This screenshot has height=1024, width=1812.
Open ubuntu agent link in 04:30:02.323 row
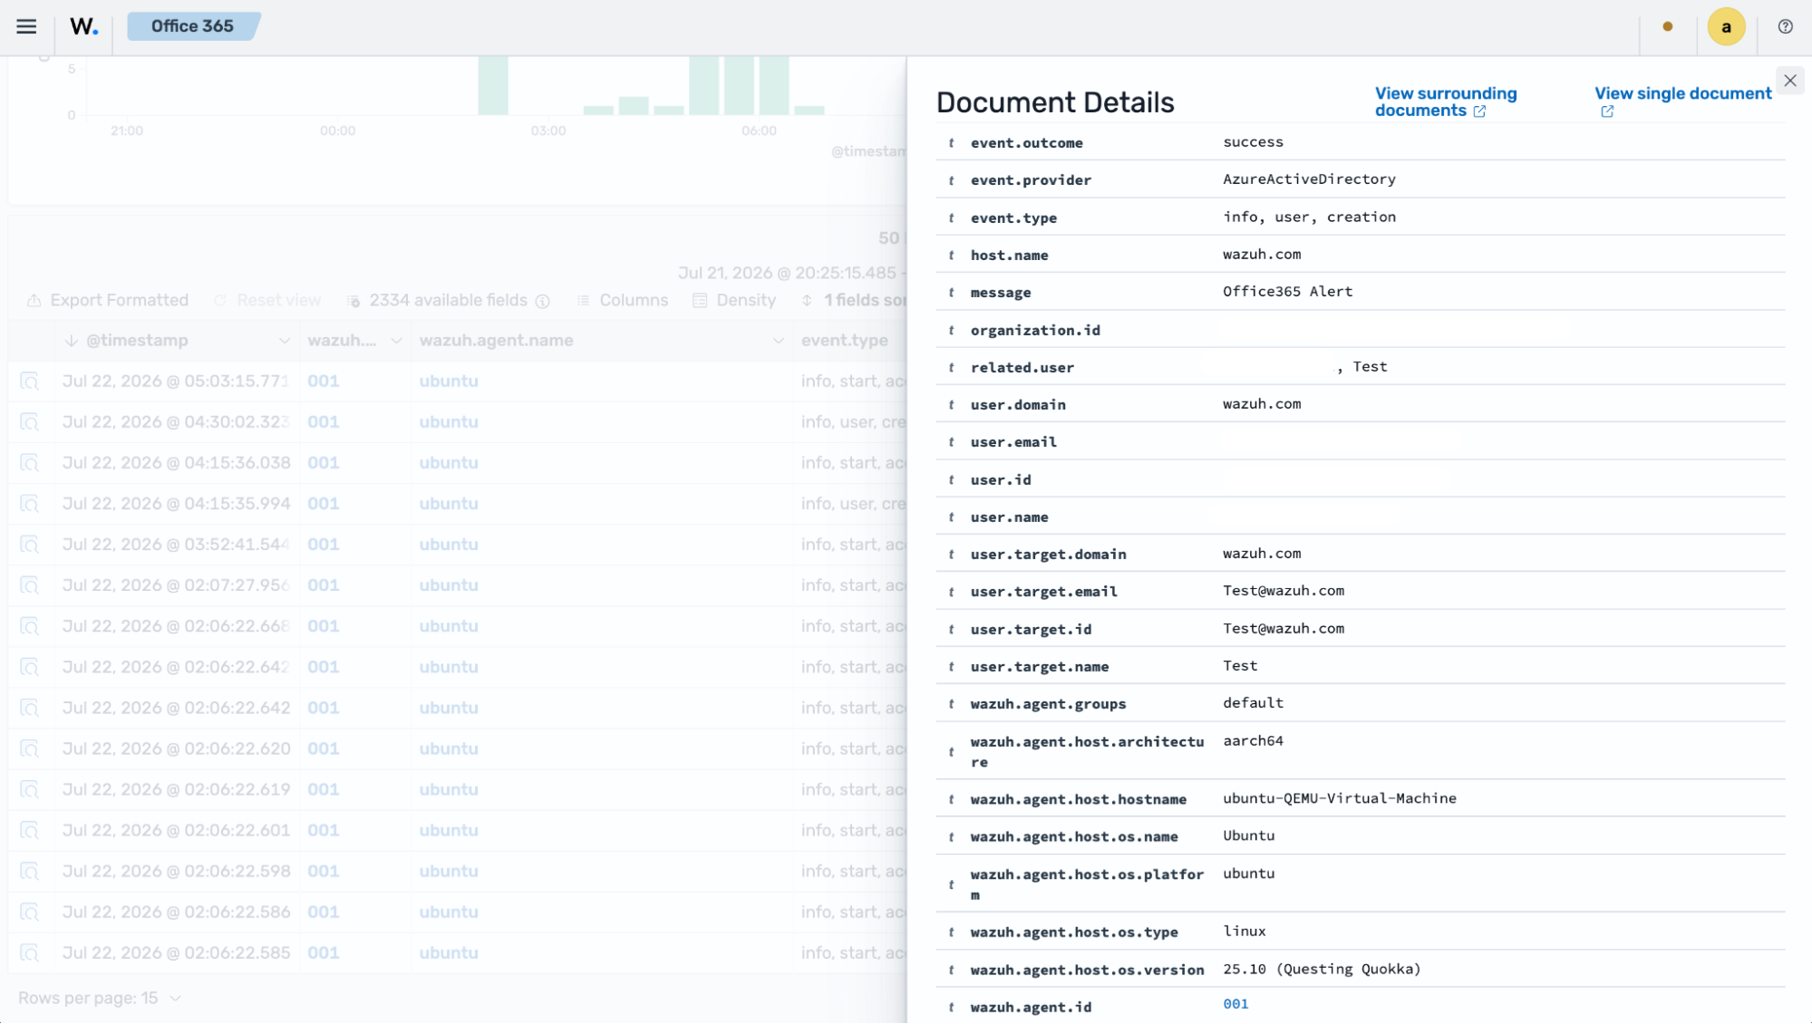click(448, 422)
